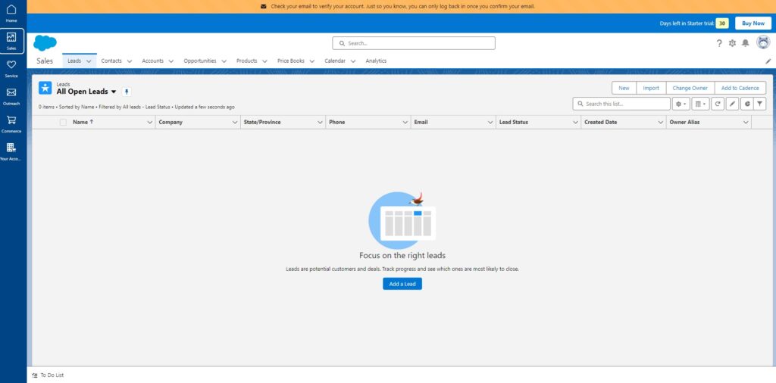776x383 pixels.
Task: Click the To Do List icon
Action: click(35, 375)
